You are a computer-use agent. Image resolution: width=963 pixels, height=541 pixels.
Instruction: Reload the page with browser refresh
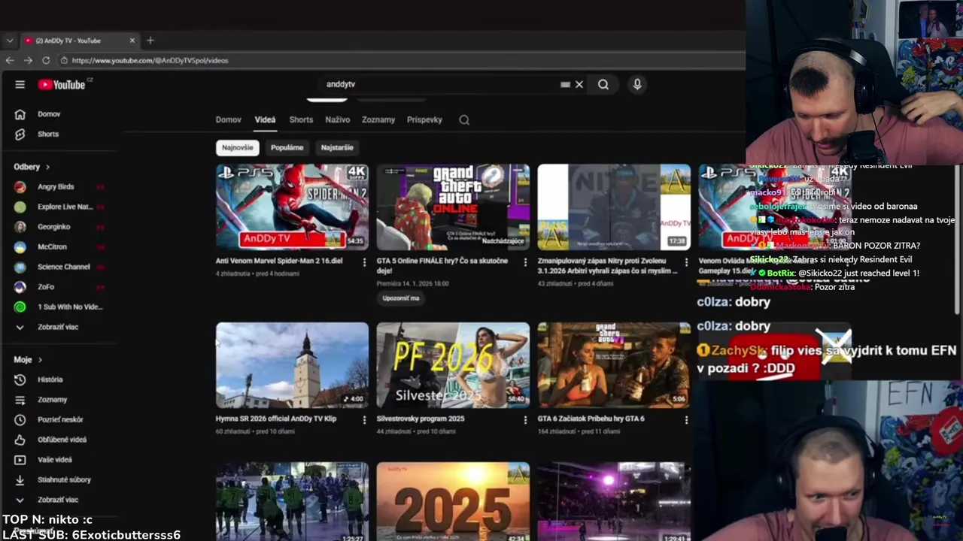[46, 60]
